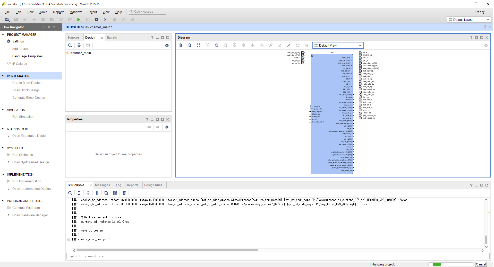Click Add IP plus icon

[x=253, y=45]
